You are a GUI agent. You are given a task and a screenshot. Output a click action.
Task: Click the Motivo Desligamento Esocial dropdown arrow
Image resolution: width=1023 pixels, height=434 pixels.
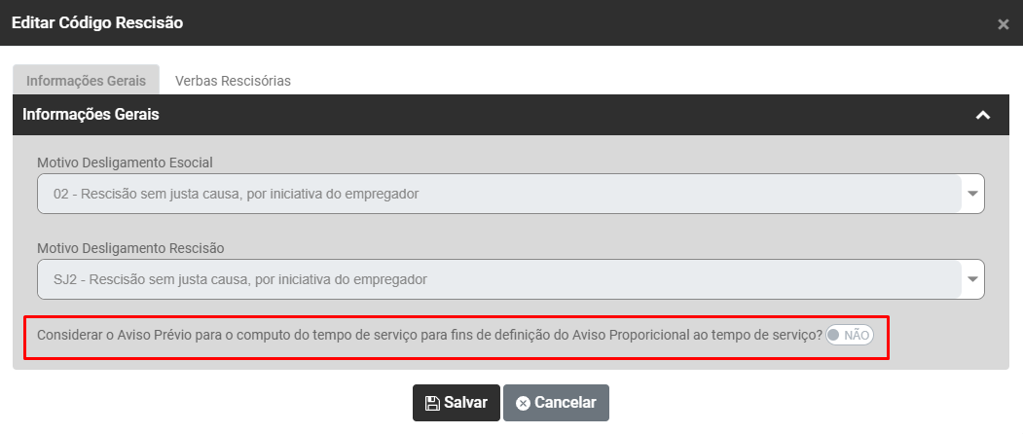pos(972,194)
